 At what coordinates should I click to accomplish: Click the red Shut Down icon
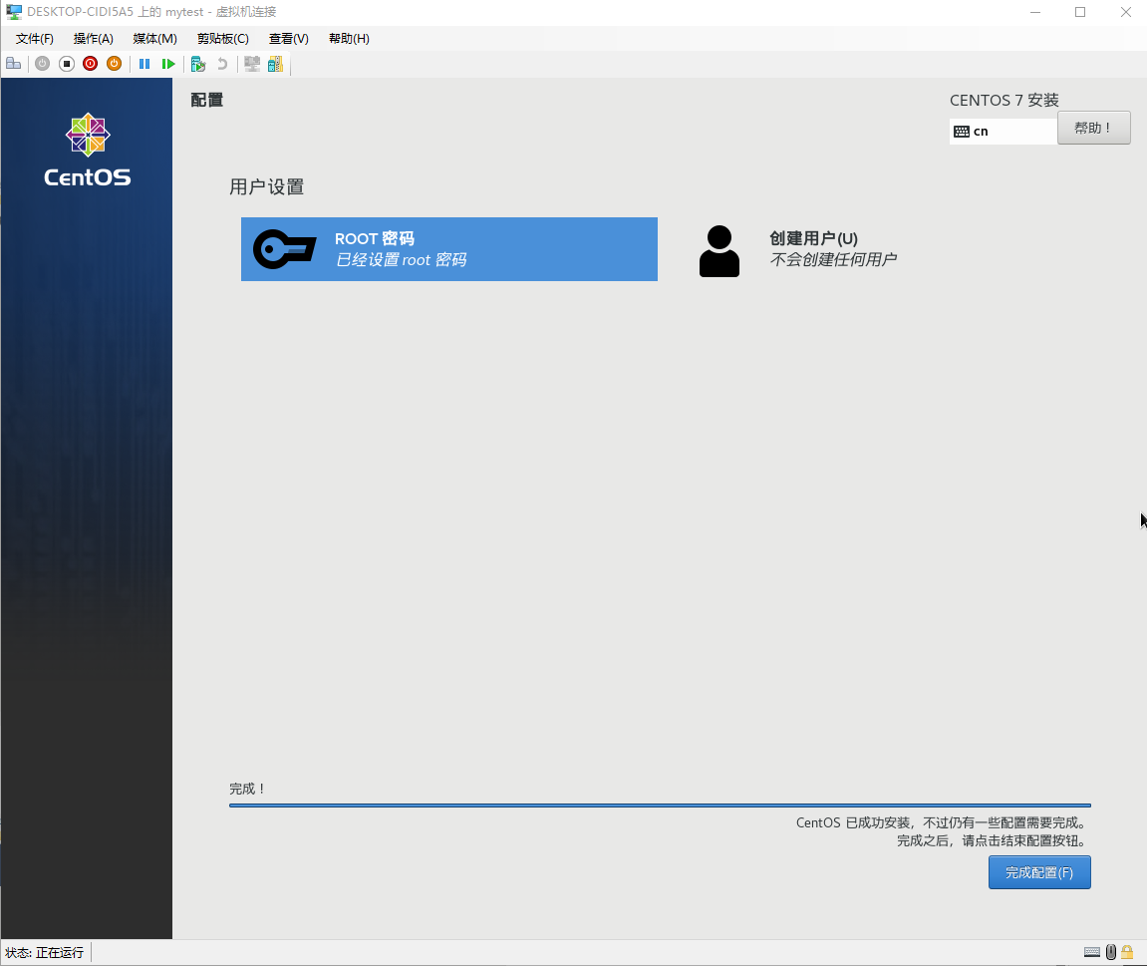point(90,64)
